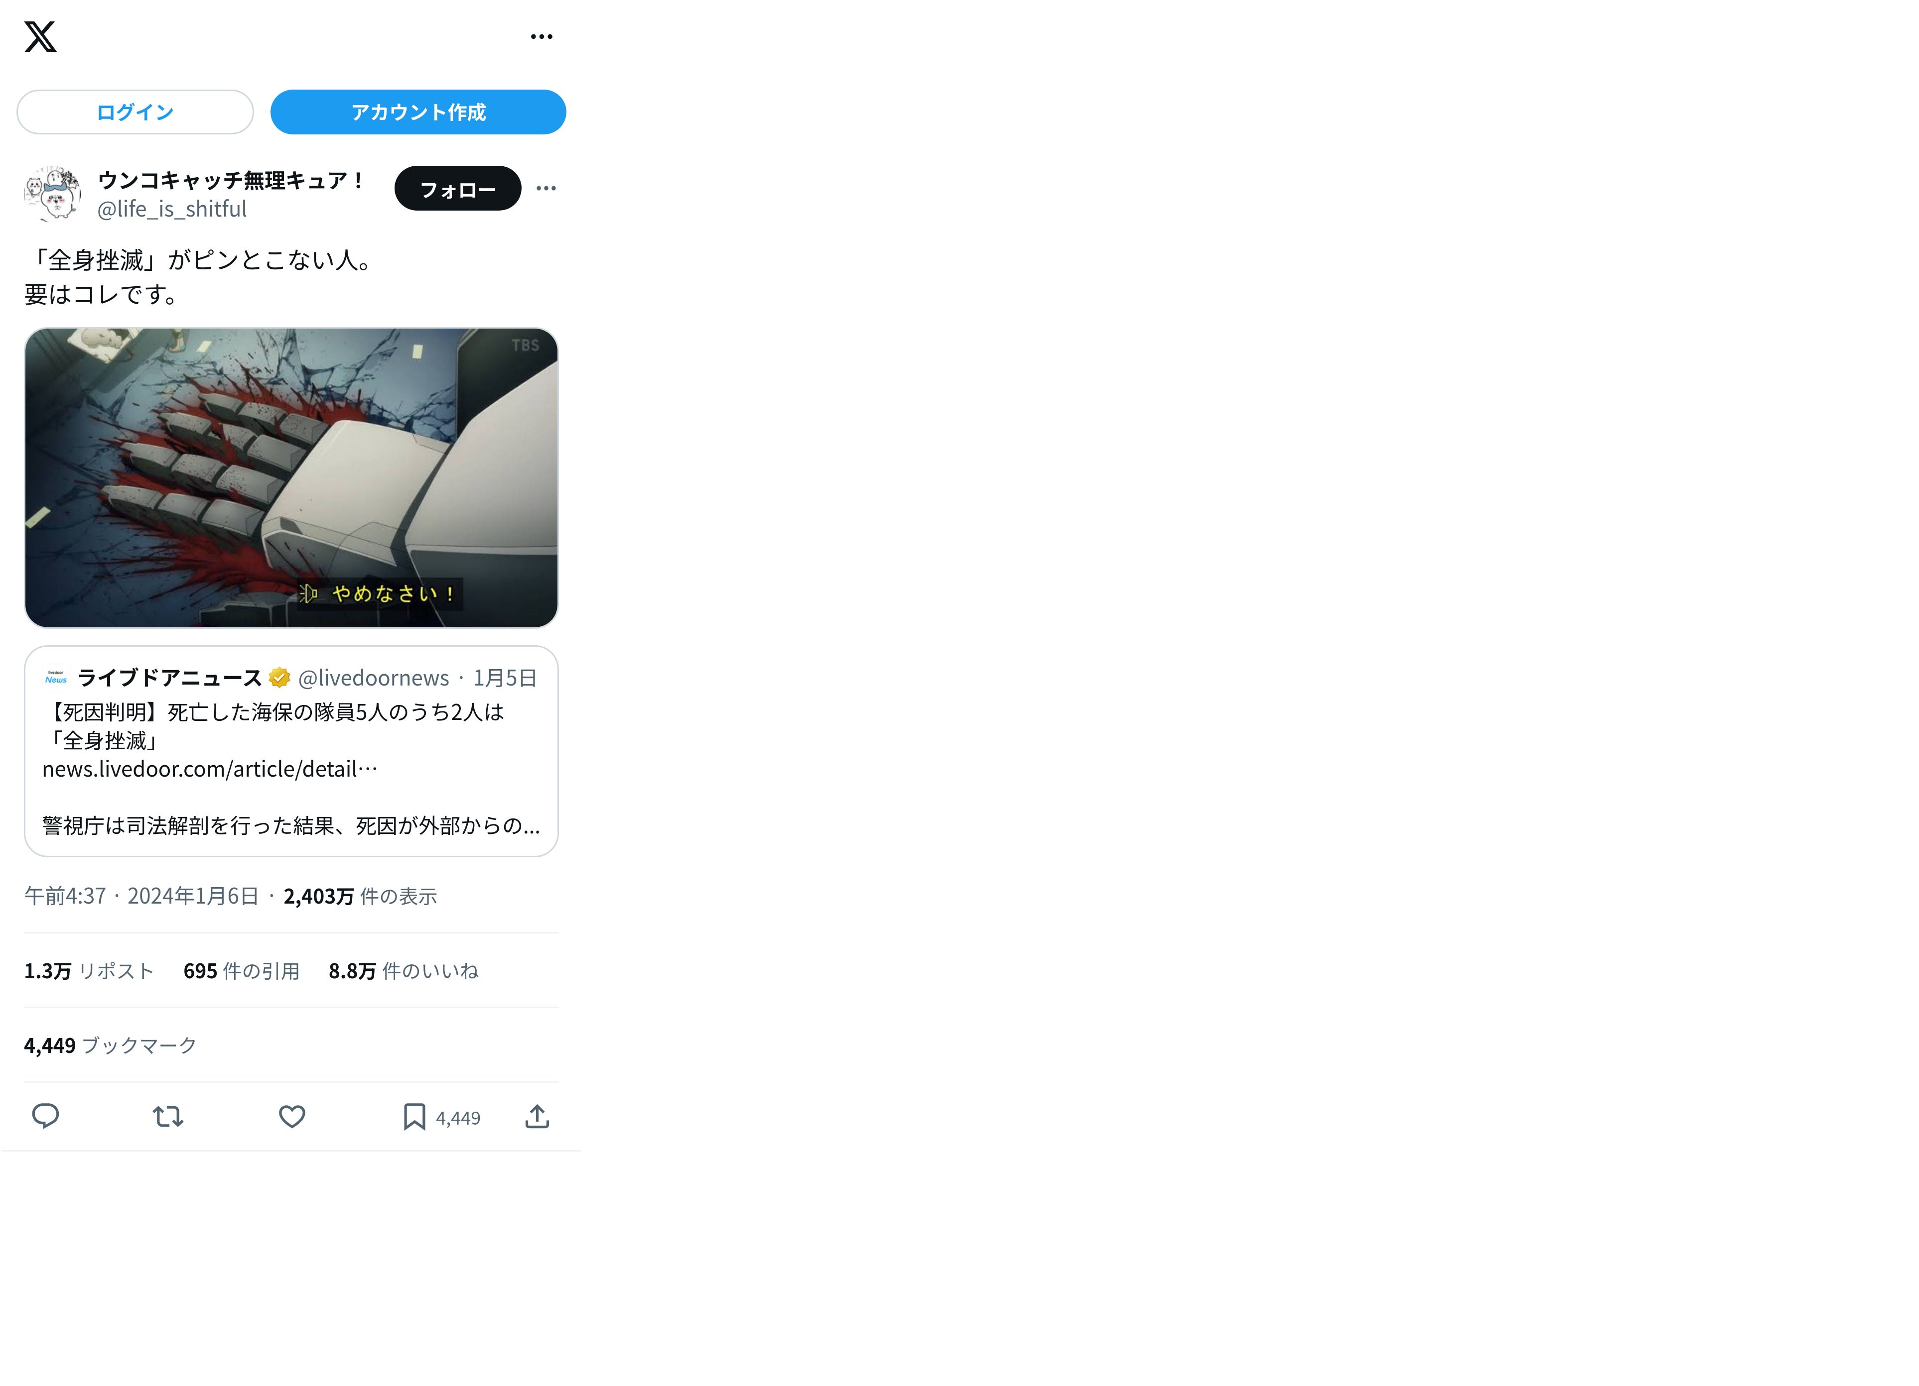1919x1386 pixels.
Task: Click the reply speech bubble icon
Action: tap(46, 1117)
